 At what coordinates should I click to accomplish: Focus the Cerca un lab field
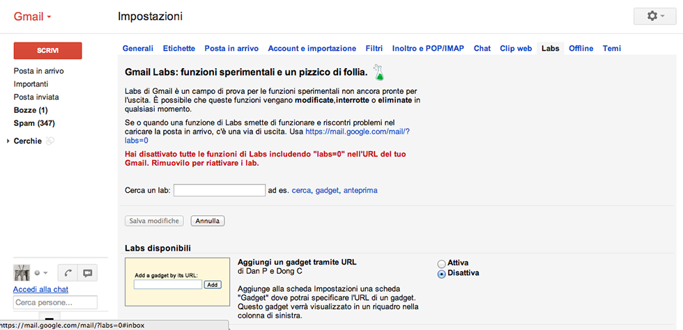coord(219,190)
